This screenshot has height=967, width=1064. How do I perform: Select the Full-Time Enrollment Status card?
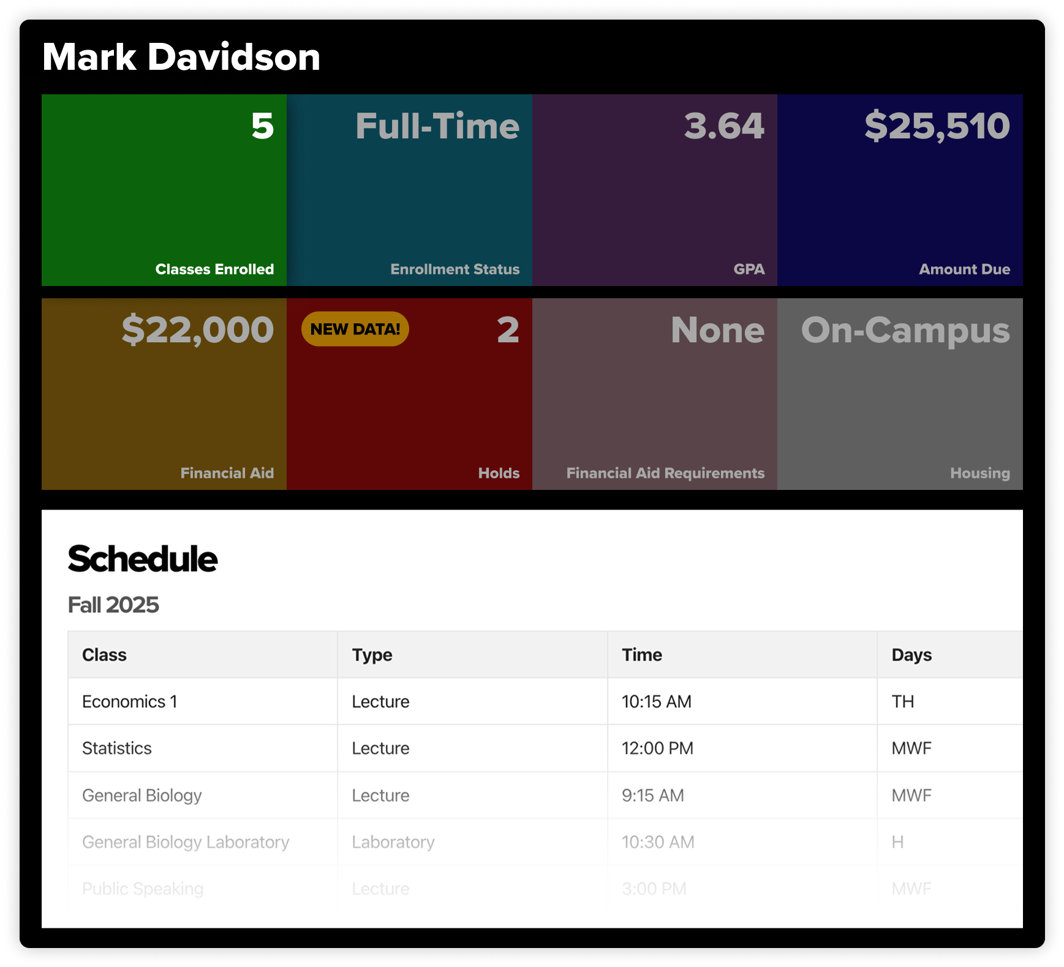[410, 190]
